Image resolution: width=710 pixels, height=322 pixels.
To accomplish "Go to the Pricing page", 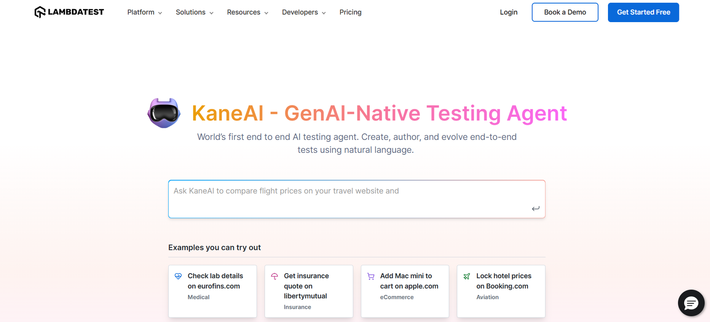I will click(x=350, y=12).
